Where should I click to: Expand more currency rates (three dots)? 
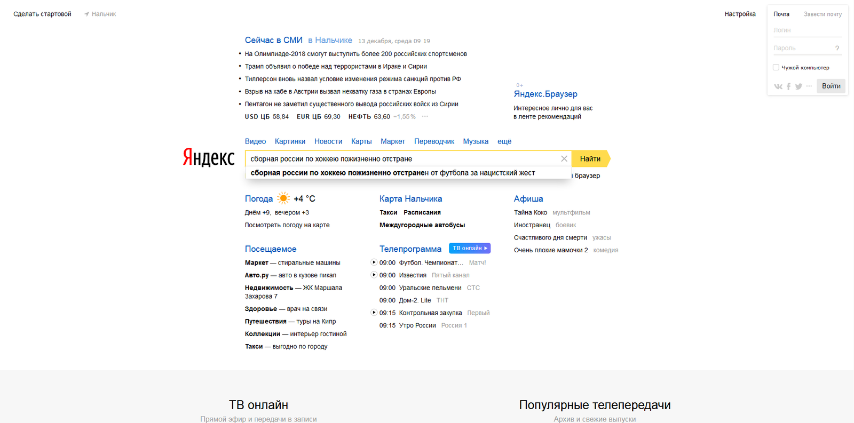pyautogui.click(x=425, y=116)
